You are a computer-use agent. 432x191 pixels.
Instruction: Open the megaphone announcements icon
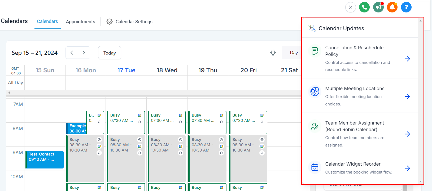[378, 7]
